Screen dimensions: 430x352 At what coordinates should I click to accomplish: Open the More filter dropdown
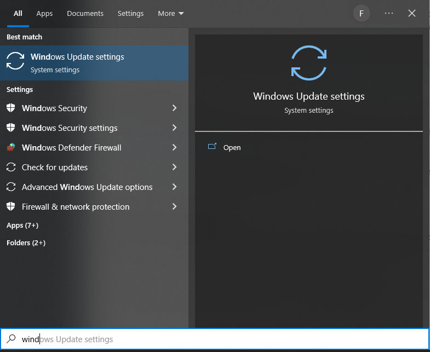[170, 14]
